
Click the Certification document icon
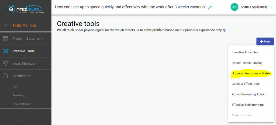pyautogui.click(x=6, y=76)
